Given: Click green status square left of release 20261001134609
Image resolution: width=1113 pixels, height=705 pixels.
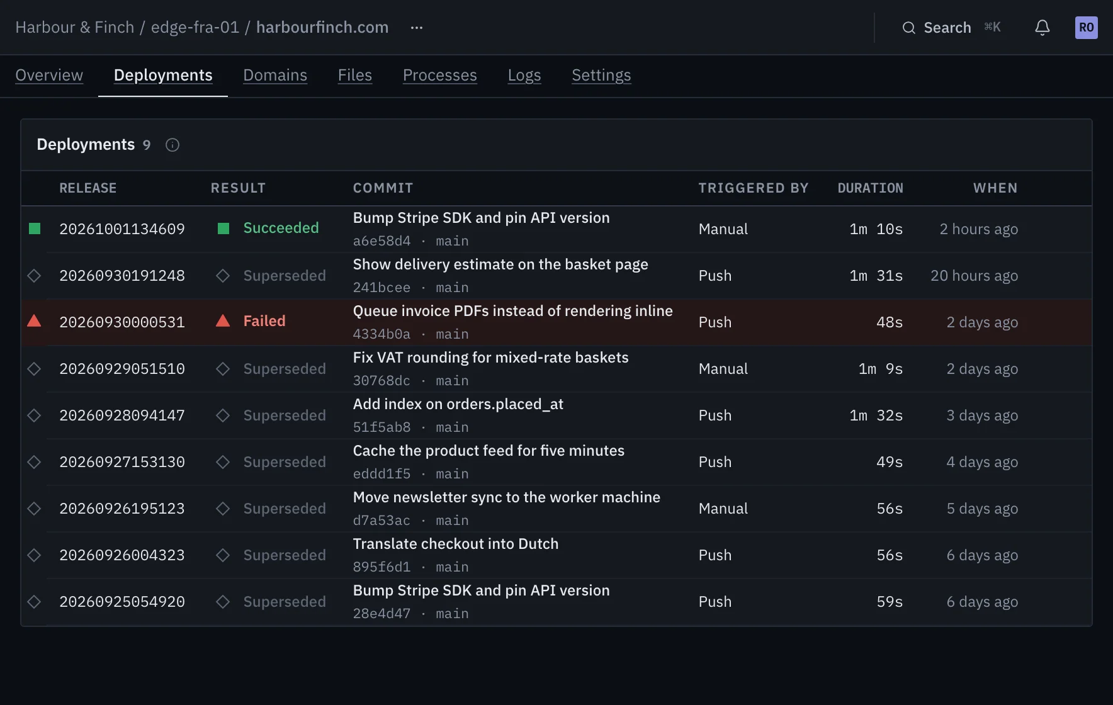Looking at the screenshot, I should [x=35, y=228].
